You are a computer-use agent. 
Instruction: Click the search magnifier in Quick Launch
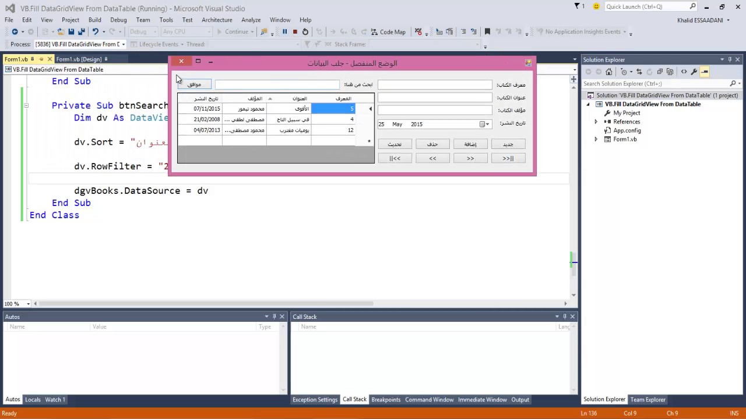coord(693,6)
